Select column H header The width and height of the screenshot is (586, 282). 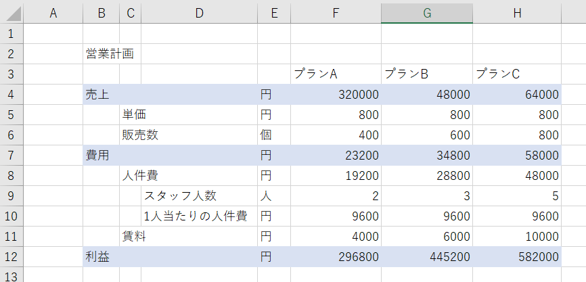(517, 14)
